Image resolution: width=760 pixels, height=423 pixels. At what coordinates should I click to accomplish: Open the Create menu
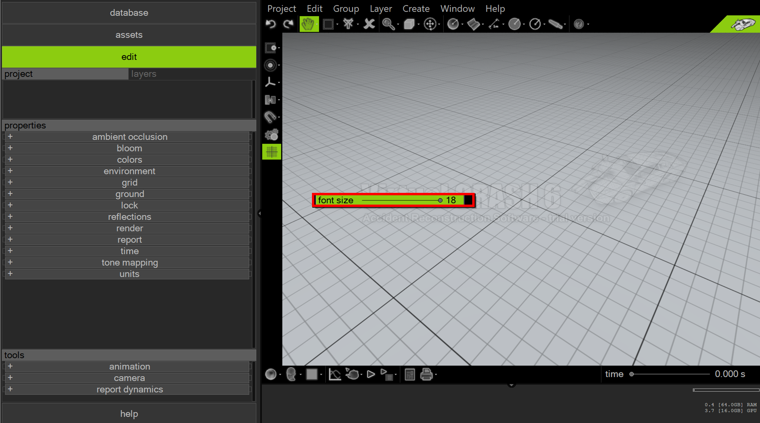coord(416,8)
